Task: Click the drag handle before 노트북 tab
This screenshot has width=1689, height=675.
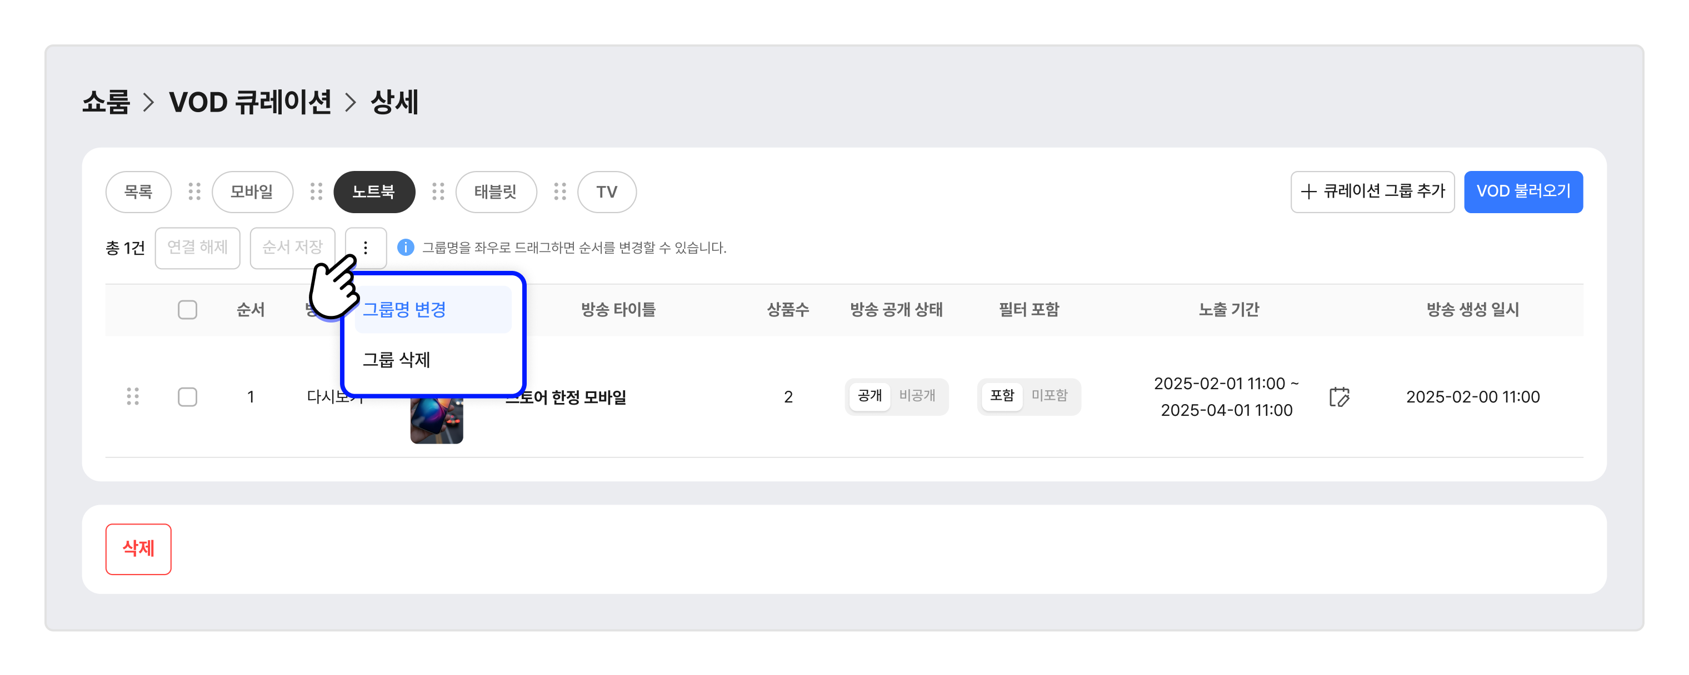Action: [x=316, y=192]
